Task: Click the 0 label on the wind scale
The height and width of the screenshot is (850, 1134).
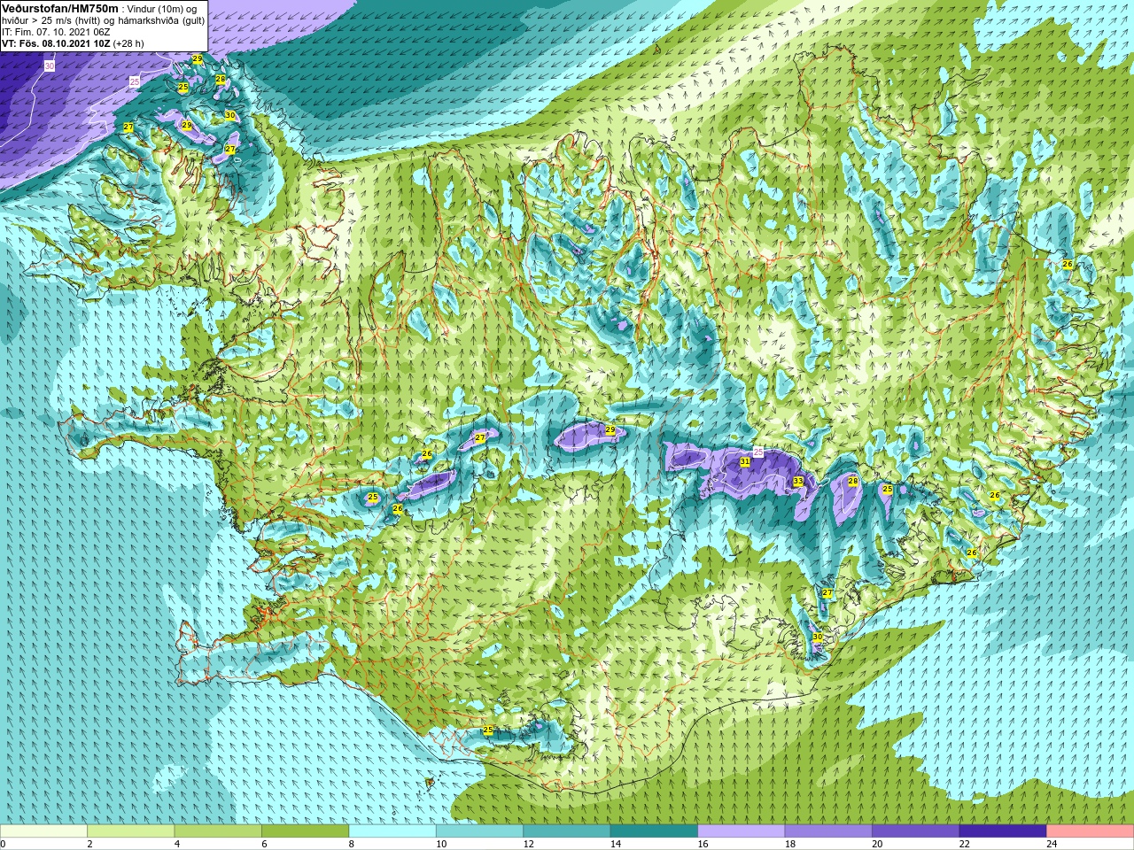Action: click(x=4, y=844)
